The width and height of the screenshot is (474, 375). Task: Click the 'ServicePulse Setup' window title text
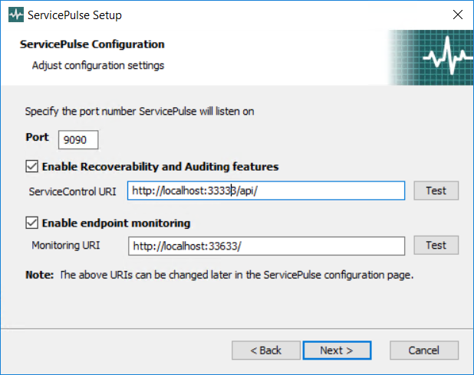(74, 15)
